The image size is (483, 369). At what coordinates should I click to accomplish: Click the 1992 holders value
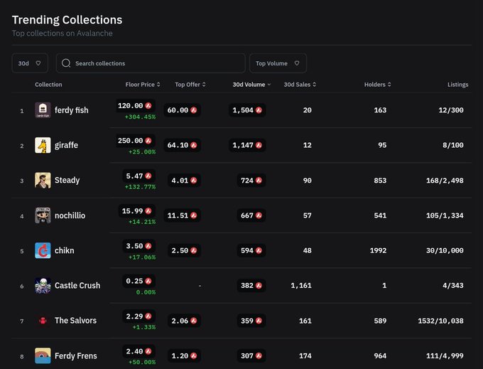coord(379,251)
